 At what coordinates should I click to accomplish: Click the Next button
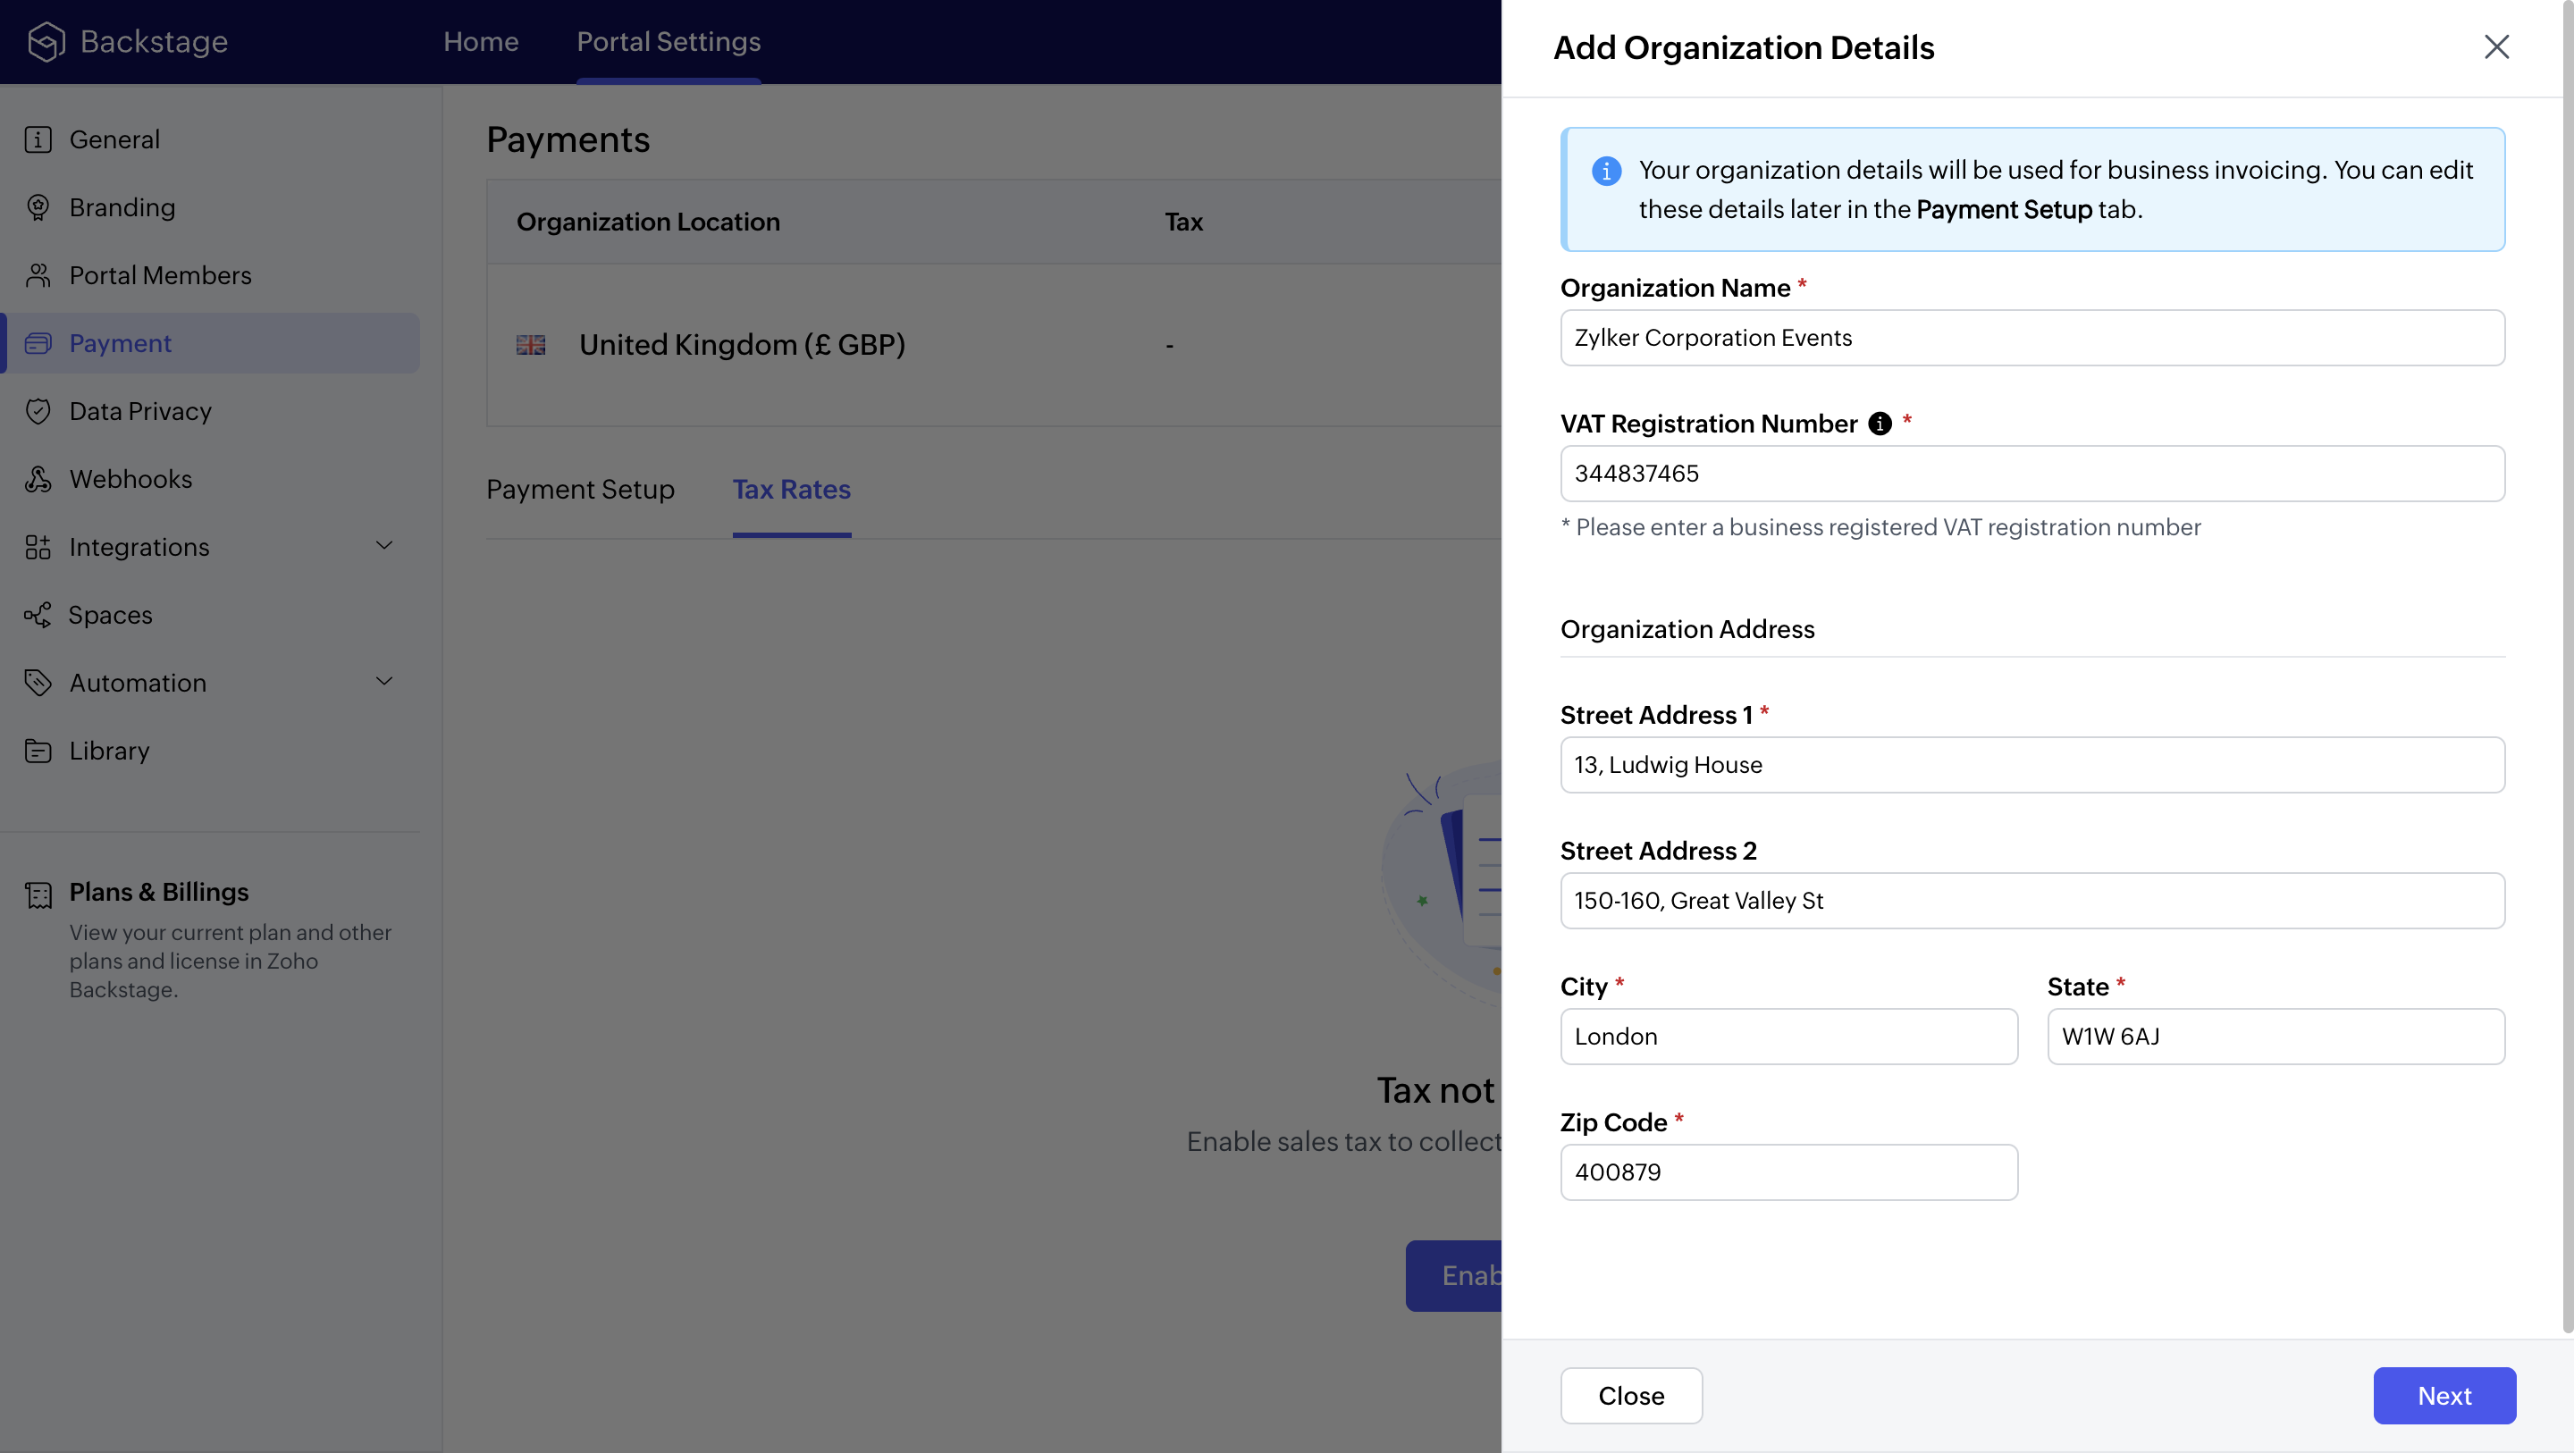pos(2444,1395)
